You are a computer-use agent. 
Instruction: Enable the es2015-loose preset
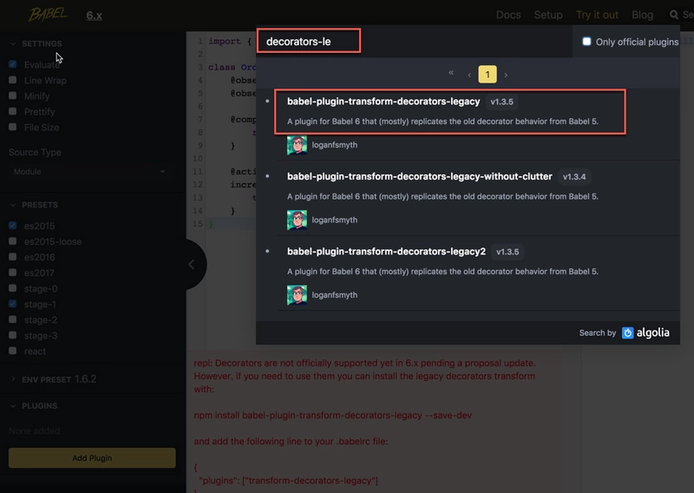click(13, 241)
